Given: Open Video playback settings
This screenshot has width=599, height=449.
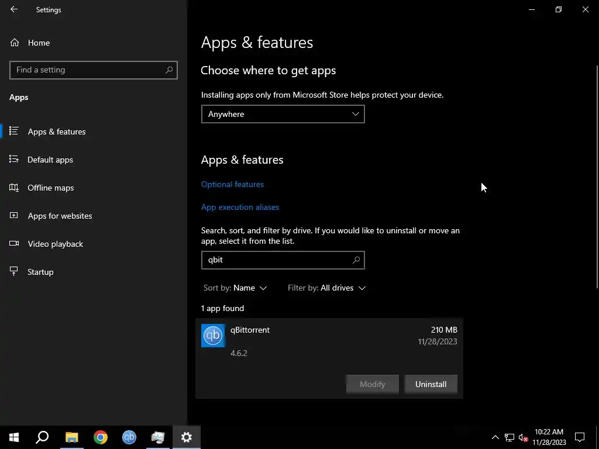Looking at the screenshot, I should pos(55,244).
